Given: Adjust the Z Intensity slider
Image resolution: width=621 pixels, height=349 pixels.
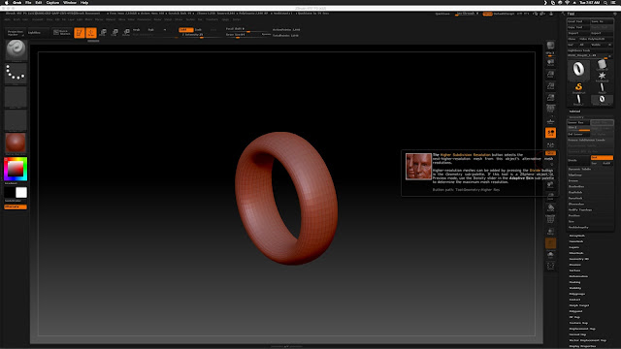Looking at the screenshot, I should click(x=193, y=35).
